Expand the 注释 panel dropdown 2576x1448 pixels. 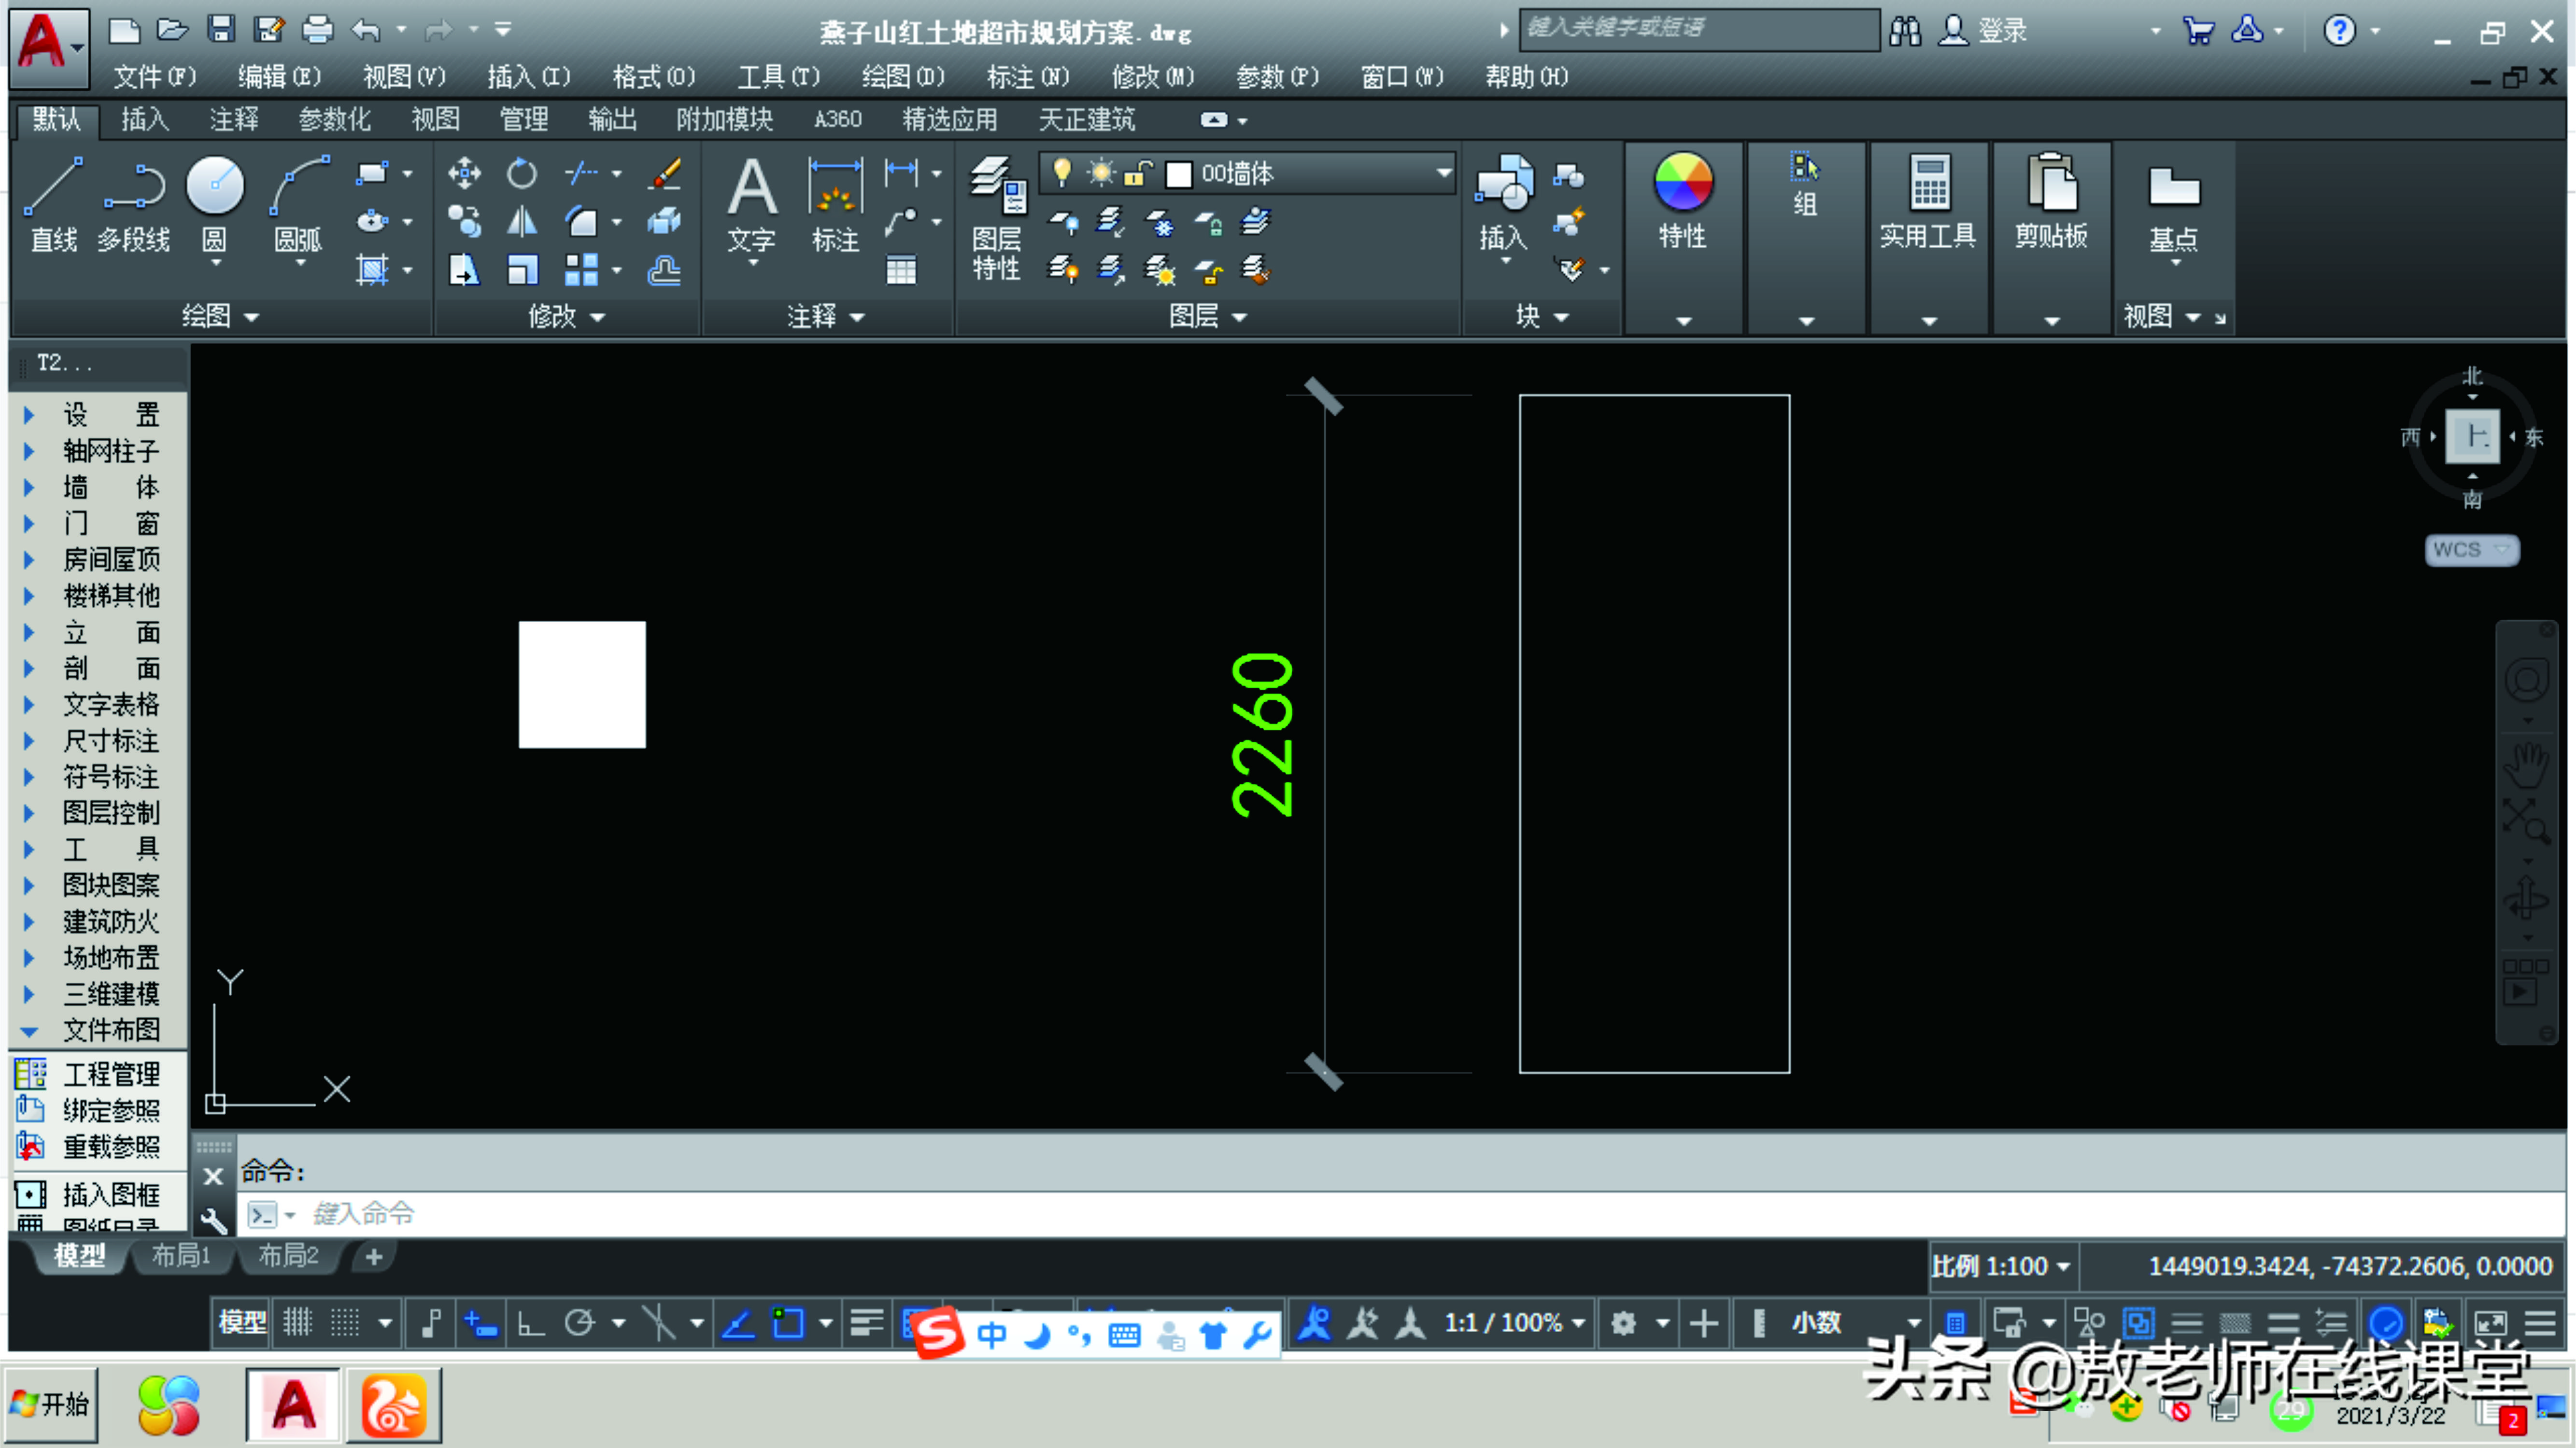(825, 317)
